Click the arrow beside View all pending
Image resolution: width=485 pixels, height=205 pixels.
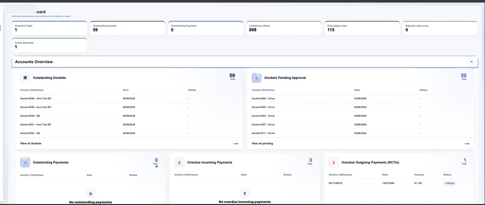(467, 144)
